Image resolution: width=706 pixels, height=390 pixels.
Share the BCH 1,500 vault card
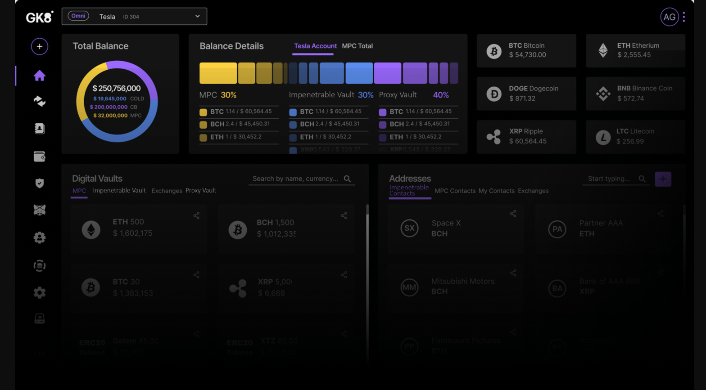344,216
